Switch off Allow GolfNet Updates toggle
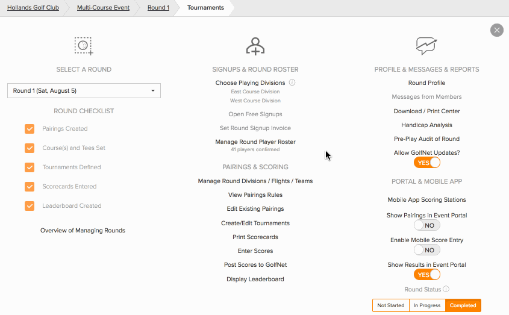 (x=427, y=163)
